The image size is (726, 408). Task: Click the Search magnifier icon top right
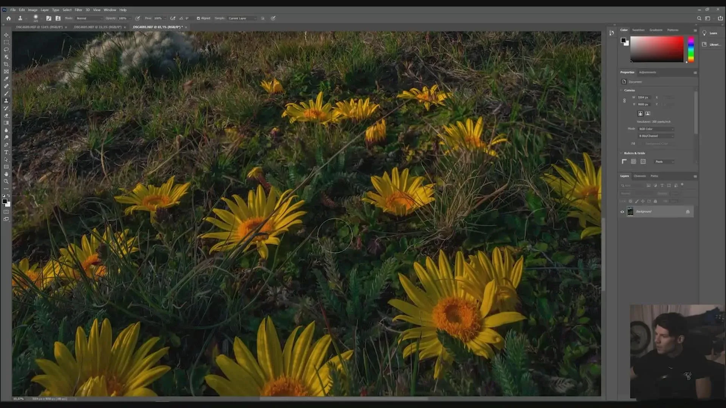click(x=699, y=18)
